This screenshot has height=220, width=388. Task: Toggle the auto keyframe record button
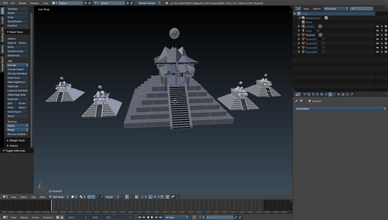point(194,217)
